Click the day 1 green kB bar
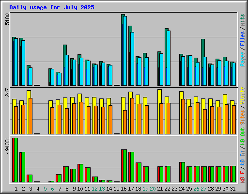248x194 pixels. 16,160
